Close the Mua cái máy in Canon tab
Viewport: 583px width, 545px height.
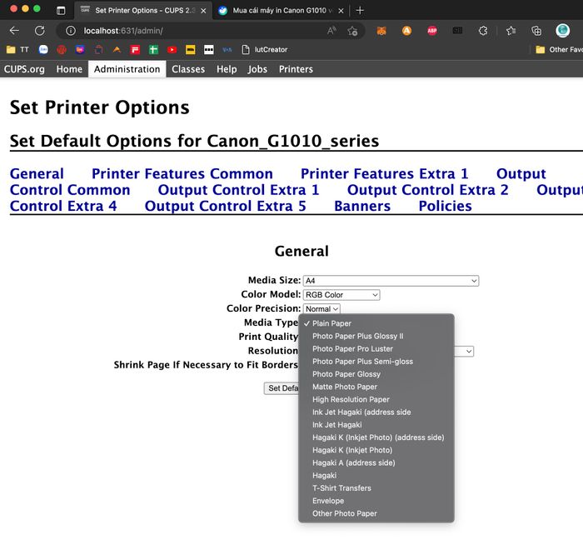pyautogui.click(x=341, y=11)
